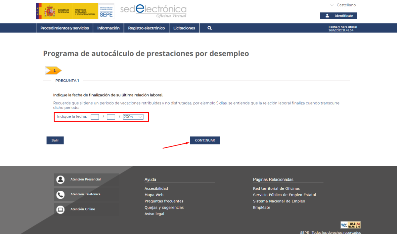Click the Atención Presencial label

(85, 179)
